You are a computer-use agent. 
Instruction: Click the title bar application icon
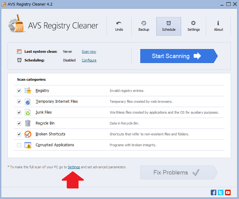click(x=4, y=4)
